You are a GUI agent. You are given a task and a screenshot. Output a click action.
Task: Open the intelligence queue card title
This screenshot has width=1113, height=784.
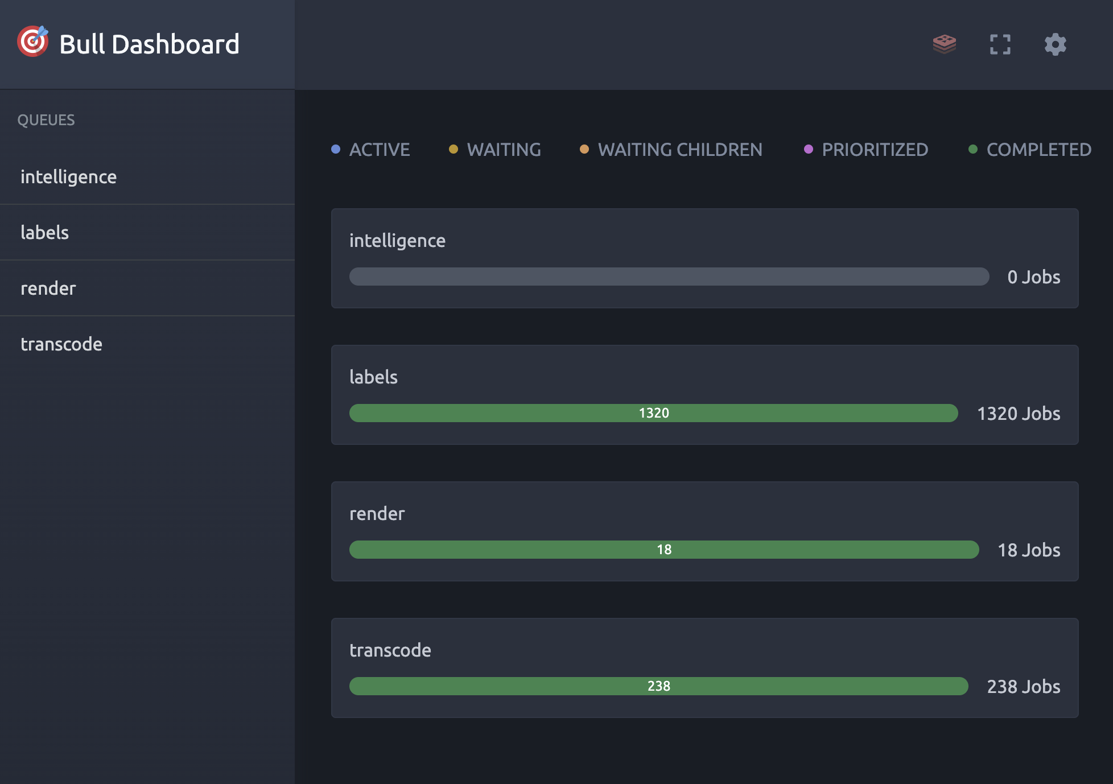coord(397,241)
